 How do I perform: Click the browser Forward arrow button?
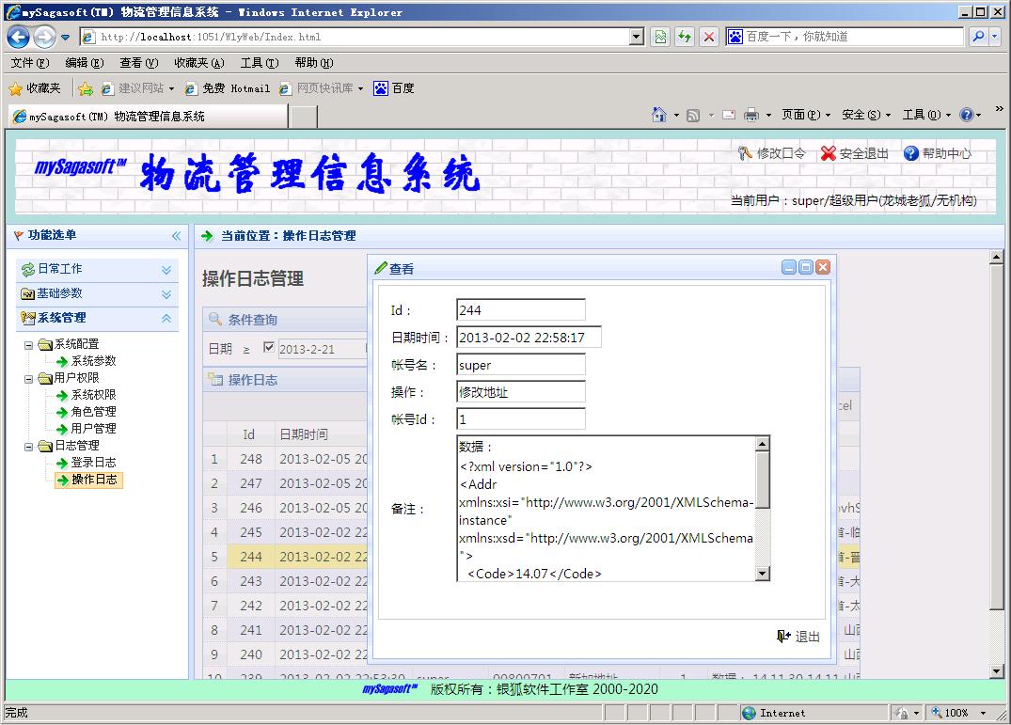tap(44, 38)
